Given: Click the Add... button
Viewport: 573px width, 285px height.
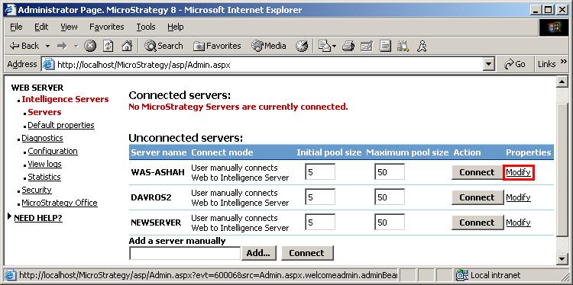Looking at the screenshot, I should tap(259, 253).
